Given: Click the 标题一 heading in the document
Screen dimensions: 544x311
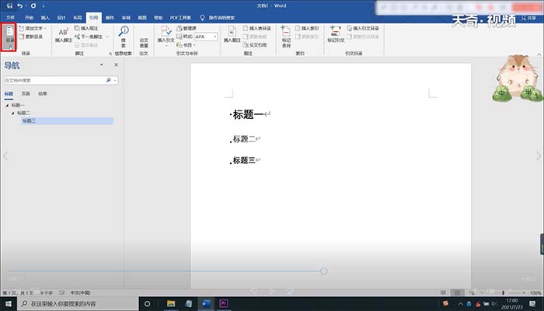Looking at the screenshot, I should click(248, 114).
